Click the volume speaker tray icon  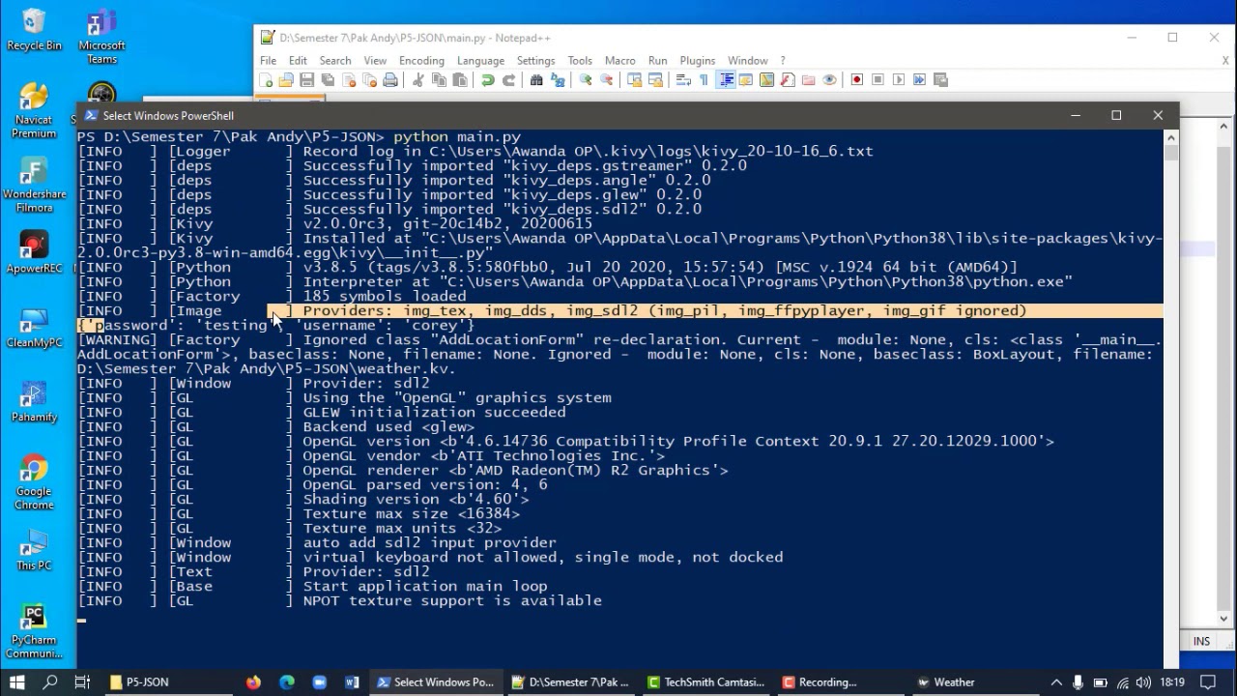point(1143,682)
